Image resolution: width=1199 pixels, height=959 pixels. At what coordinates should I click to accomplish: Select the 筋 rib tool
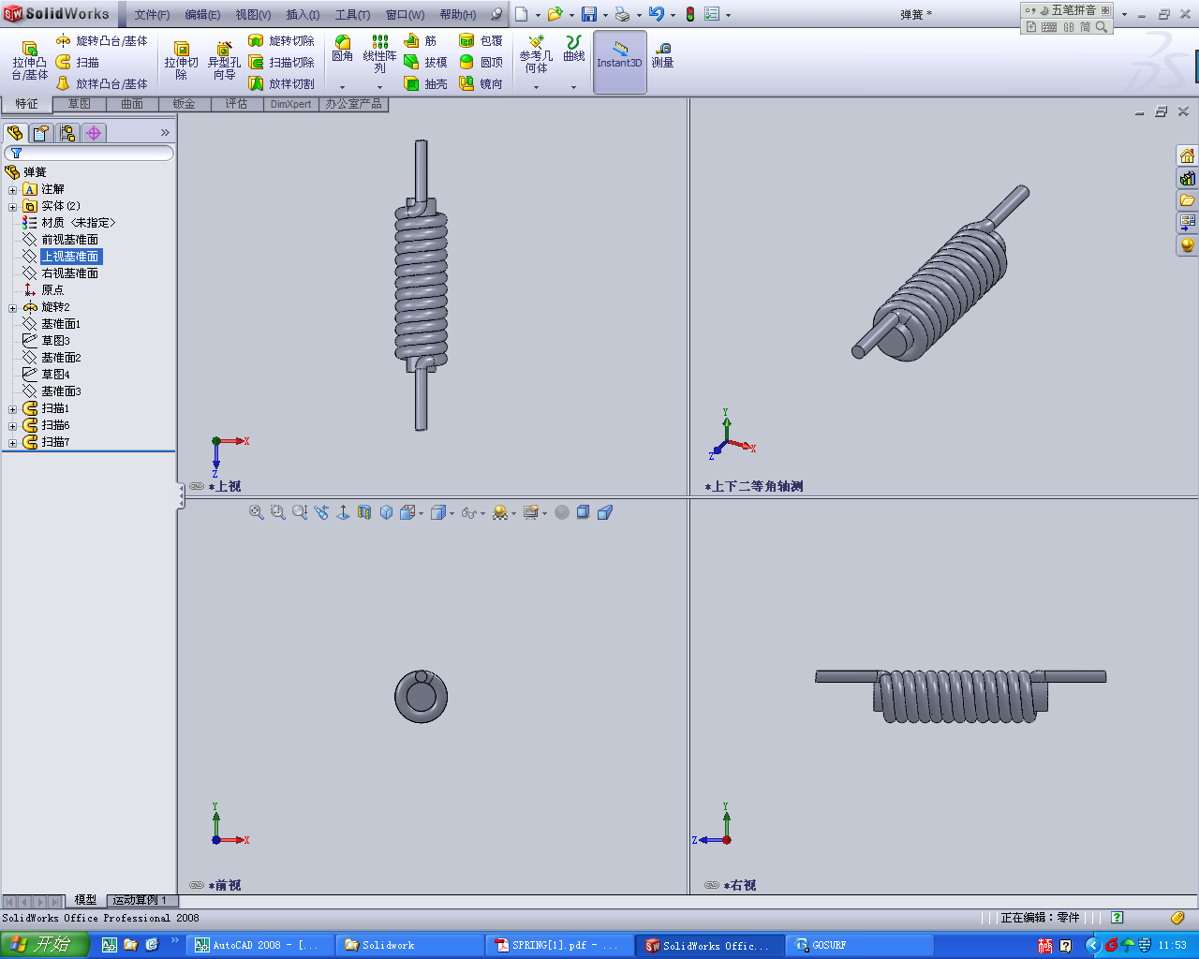coord(421,40)
